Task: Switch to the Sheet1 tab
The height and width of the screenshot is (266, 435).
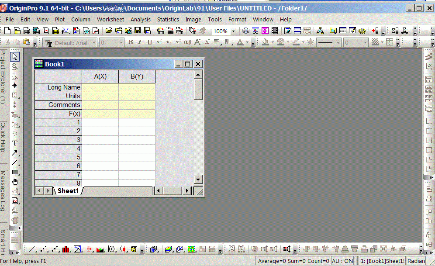Action: pyautogui.click(x=68, y=191)
